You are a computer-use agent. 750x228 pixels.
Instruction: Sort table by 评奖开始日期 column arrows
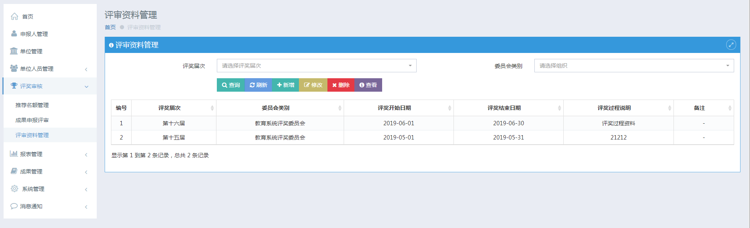pyautogui.click(x=450, y=108)
